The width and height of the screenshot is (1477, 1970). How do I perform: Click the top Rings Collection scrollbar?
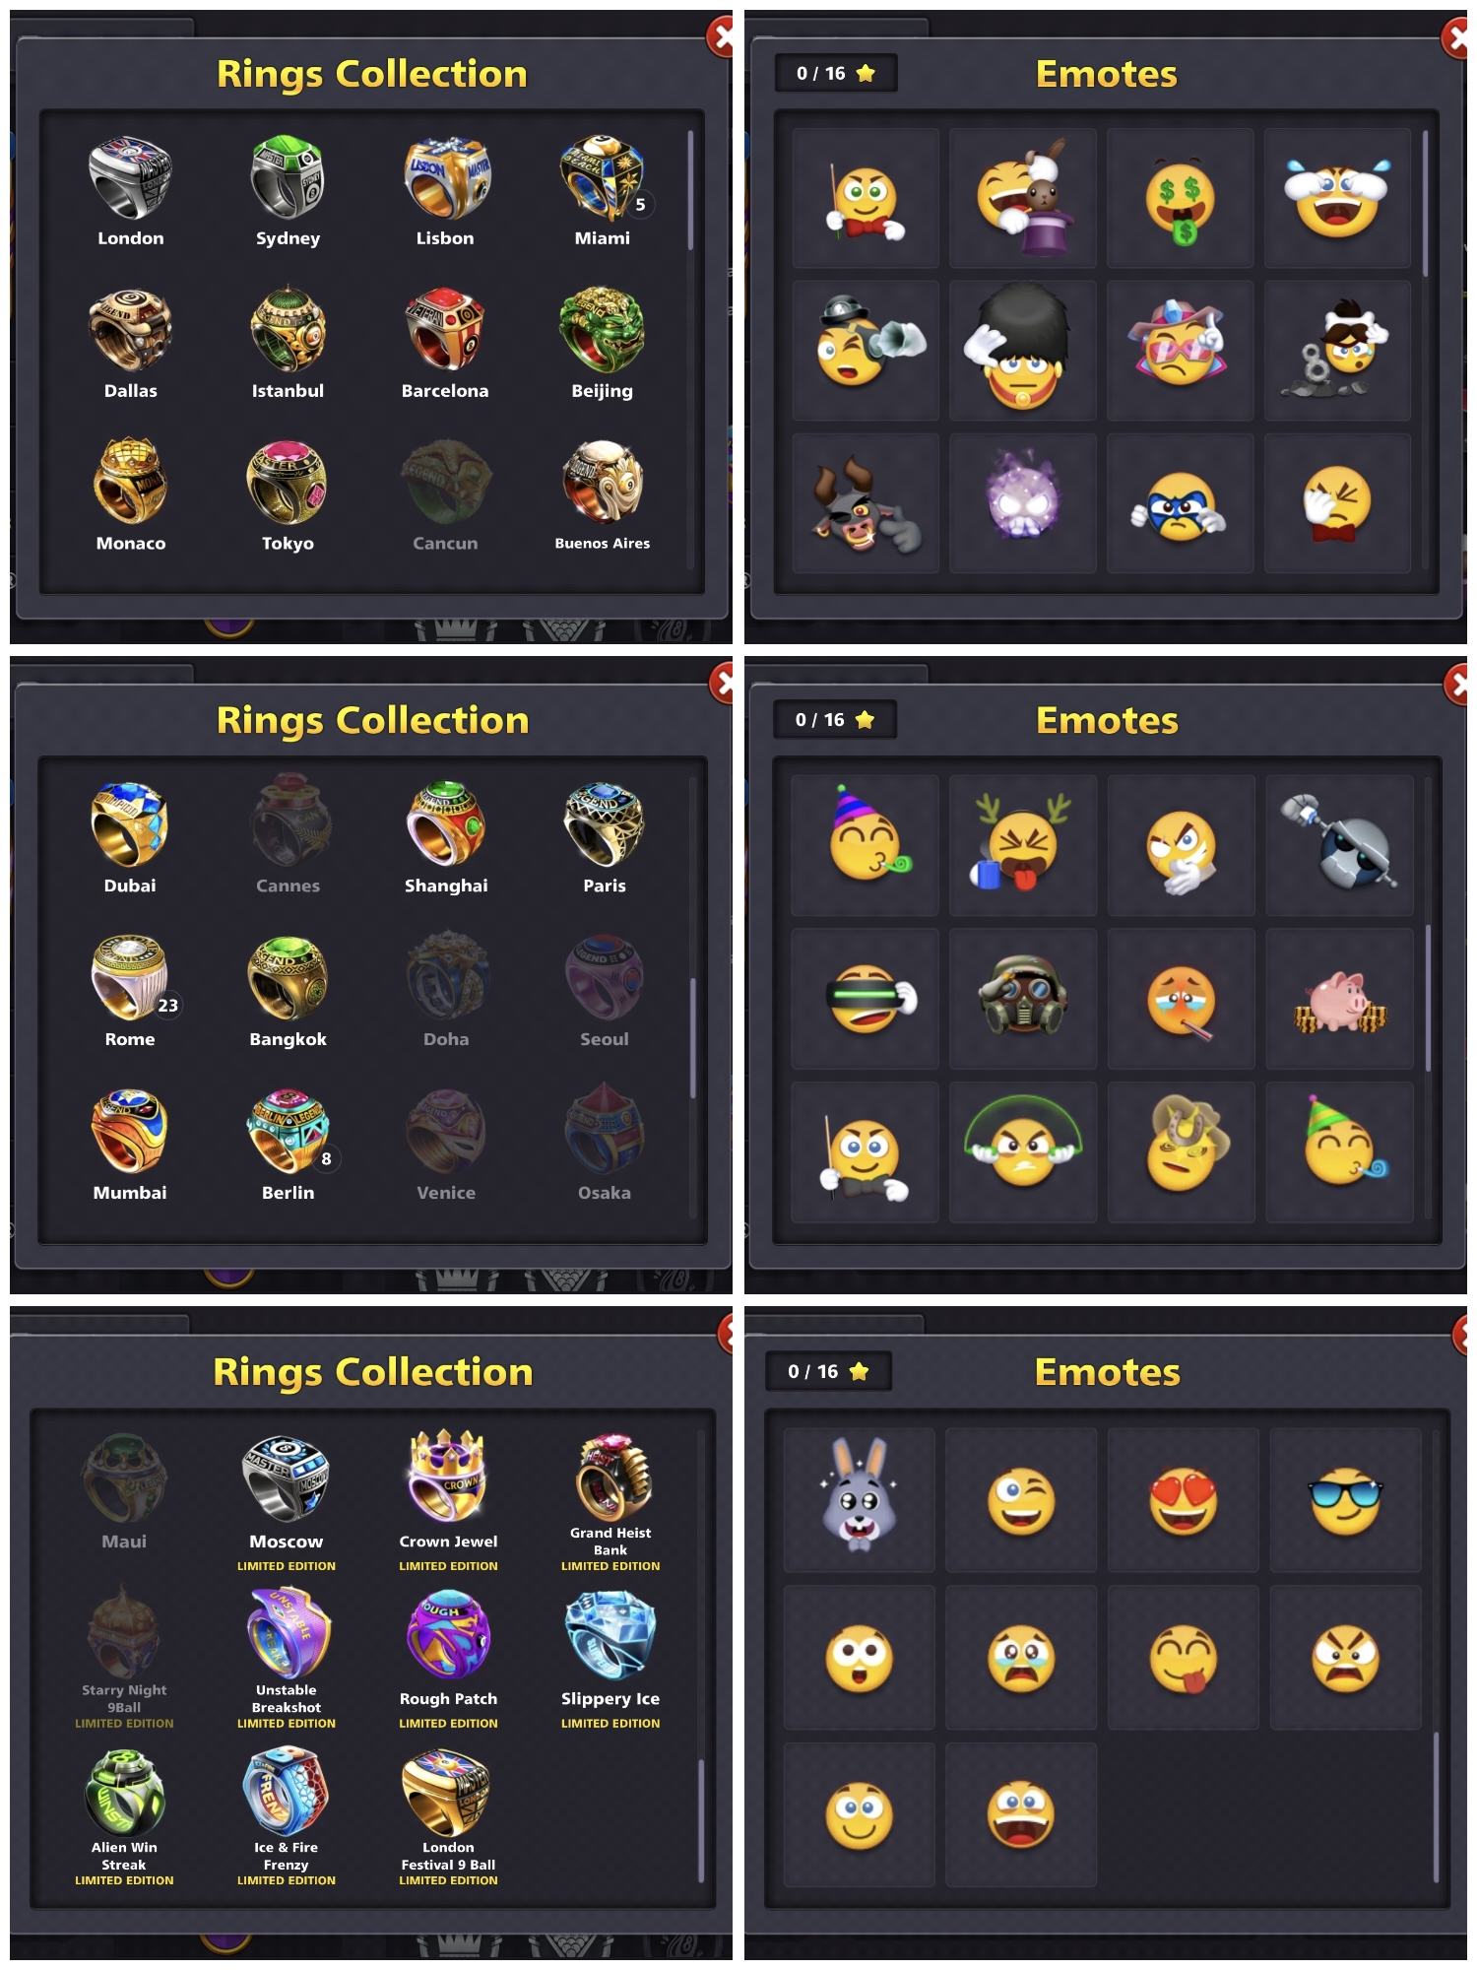click(690, 190)
